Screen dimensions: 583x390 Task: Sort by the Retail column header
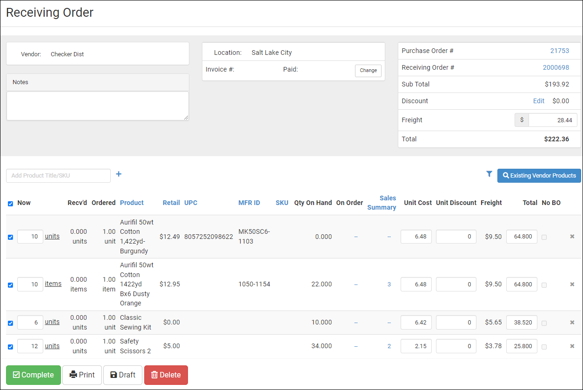[171, 203]
